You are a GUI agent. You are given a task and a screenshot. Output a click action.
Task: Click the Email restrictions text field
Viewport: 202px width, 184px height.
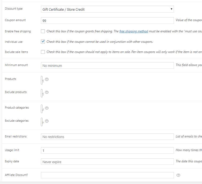[x=107, y=137]
